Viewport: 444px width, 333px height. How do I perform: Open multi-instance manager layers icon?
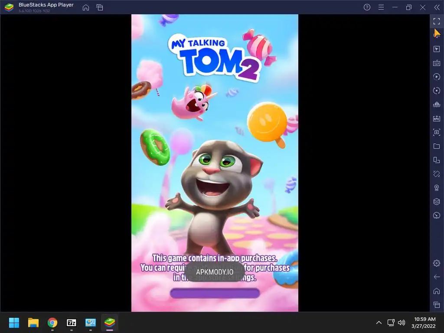click(x=437, y=202)
